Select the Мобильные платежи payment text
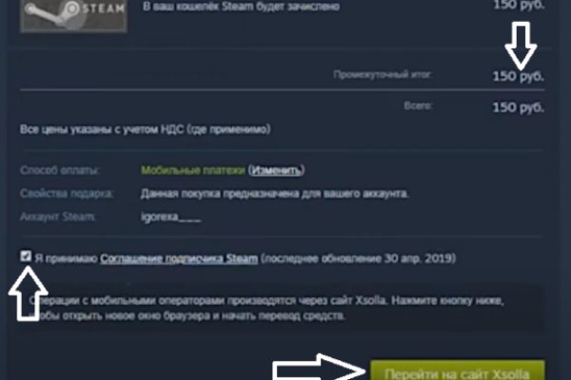 pyautogui.click(x=193, y=170)
